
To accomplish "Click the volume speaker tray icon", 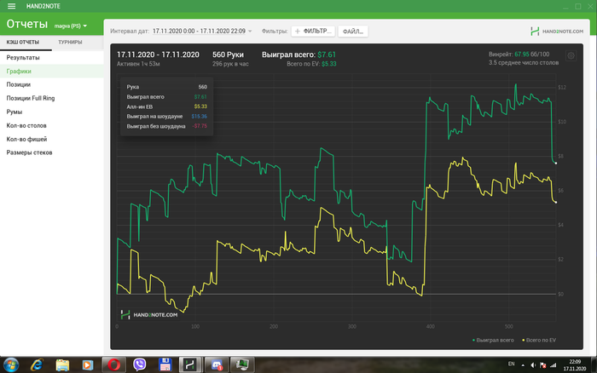I will point(533,365).
